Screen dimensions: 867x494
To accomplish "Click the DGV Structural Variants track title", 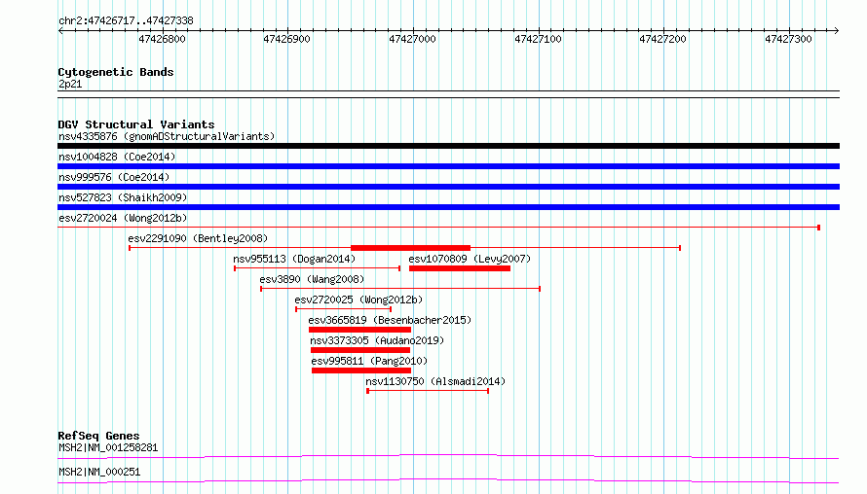I will coord(136,124).
